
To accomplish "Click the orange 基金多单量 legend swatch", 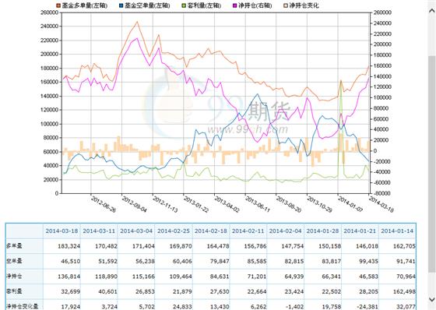I will pyautogui.click(x=58, y=5).
